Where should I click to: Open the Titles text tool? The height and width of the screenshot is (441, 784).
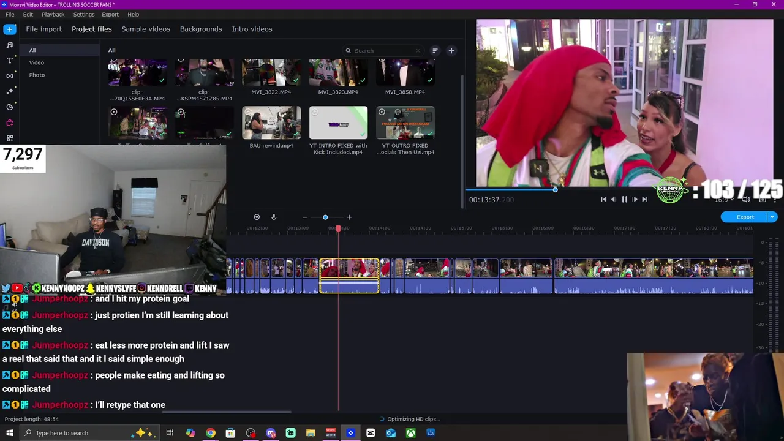click(x=10, y=60)
